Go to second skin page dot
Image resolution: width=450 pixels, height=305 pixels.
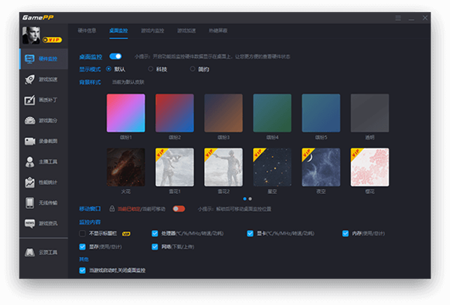(250, 199)
